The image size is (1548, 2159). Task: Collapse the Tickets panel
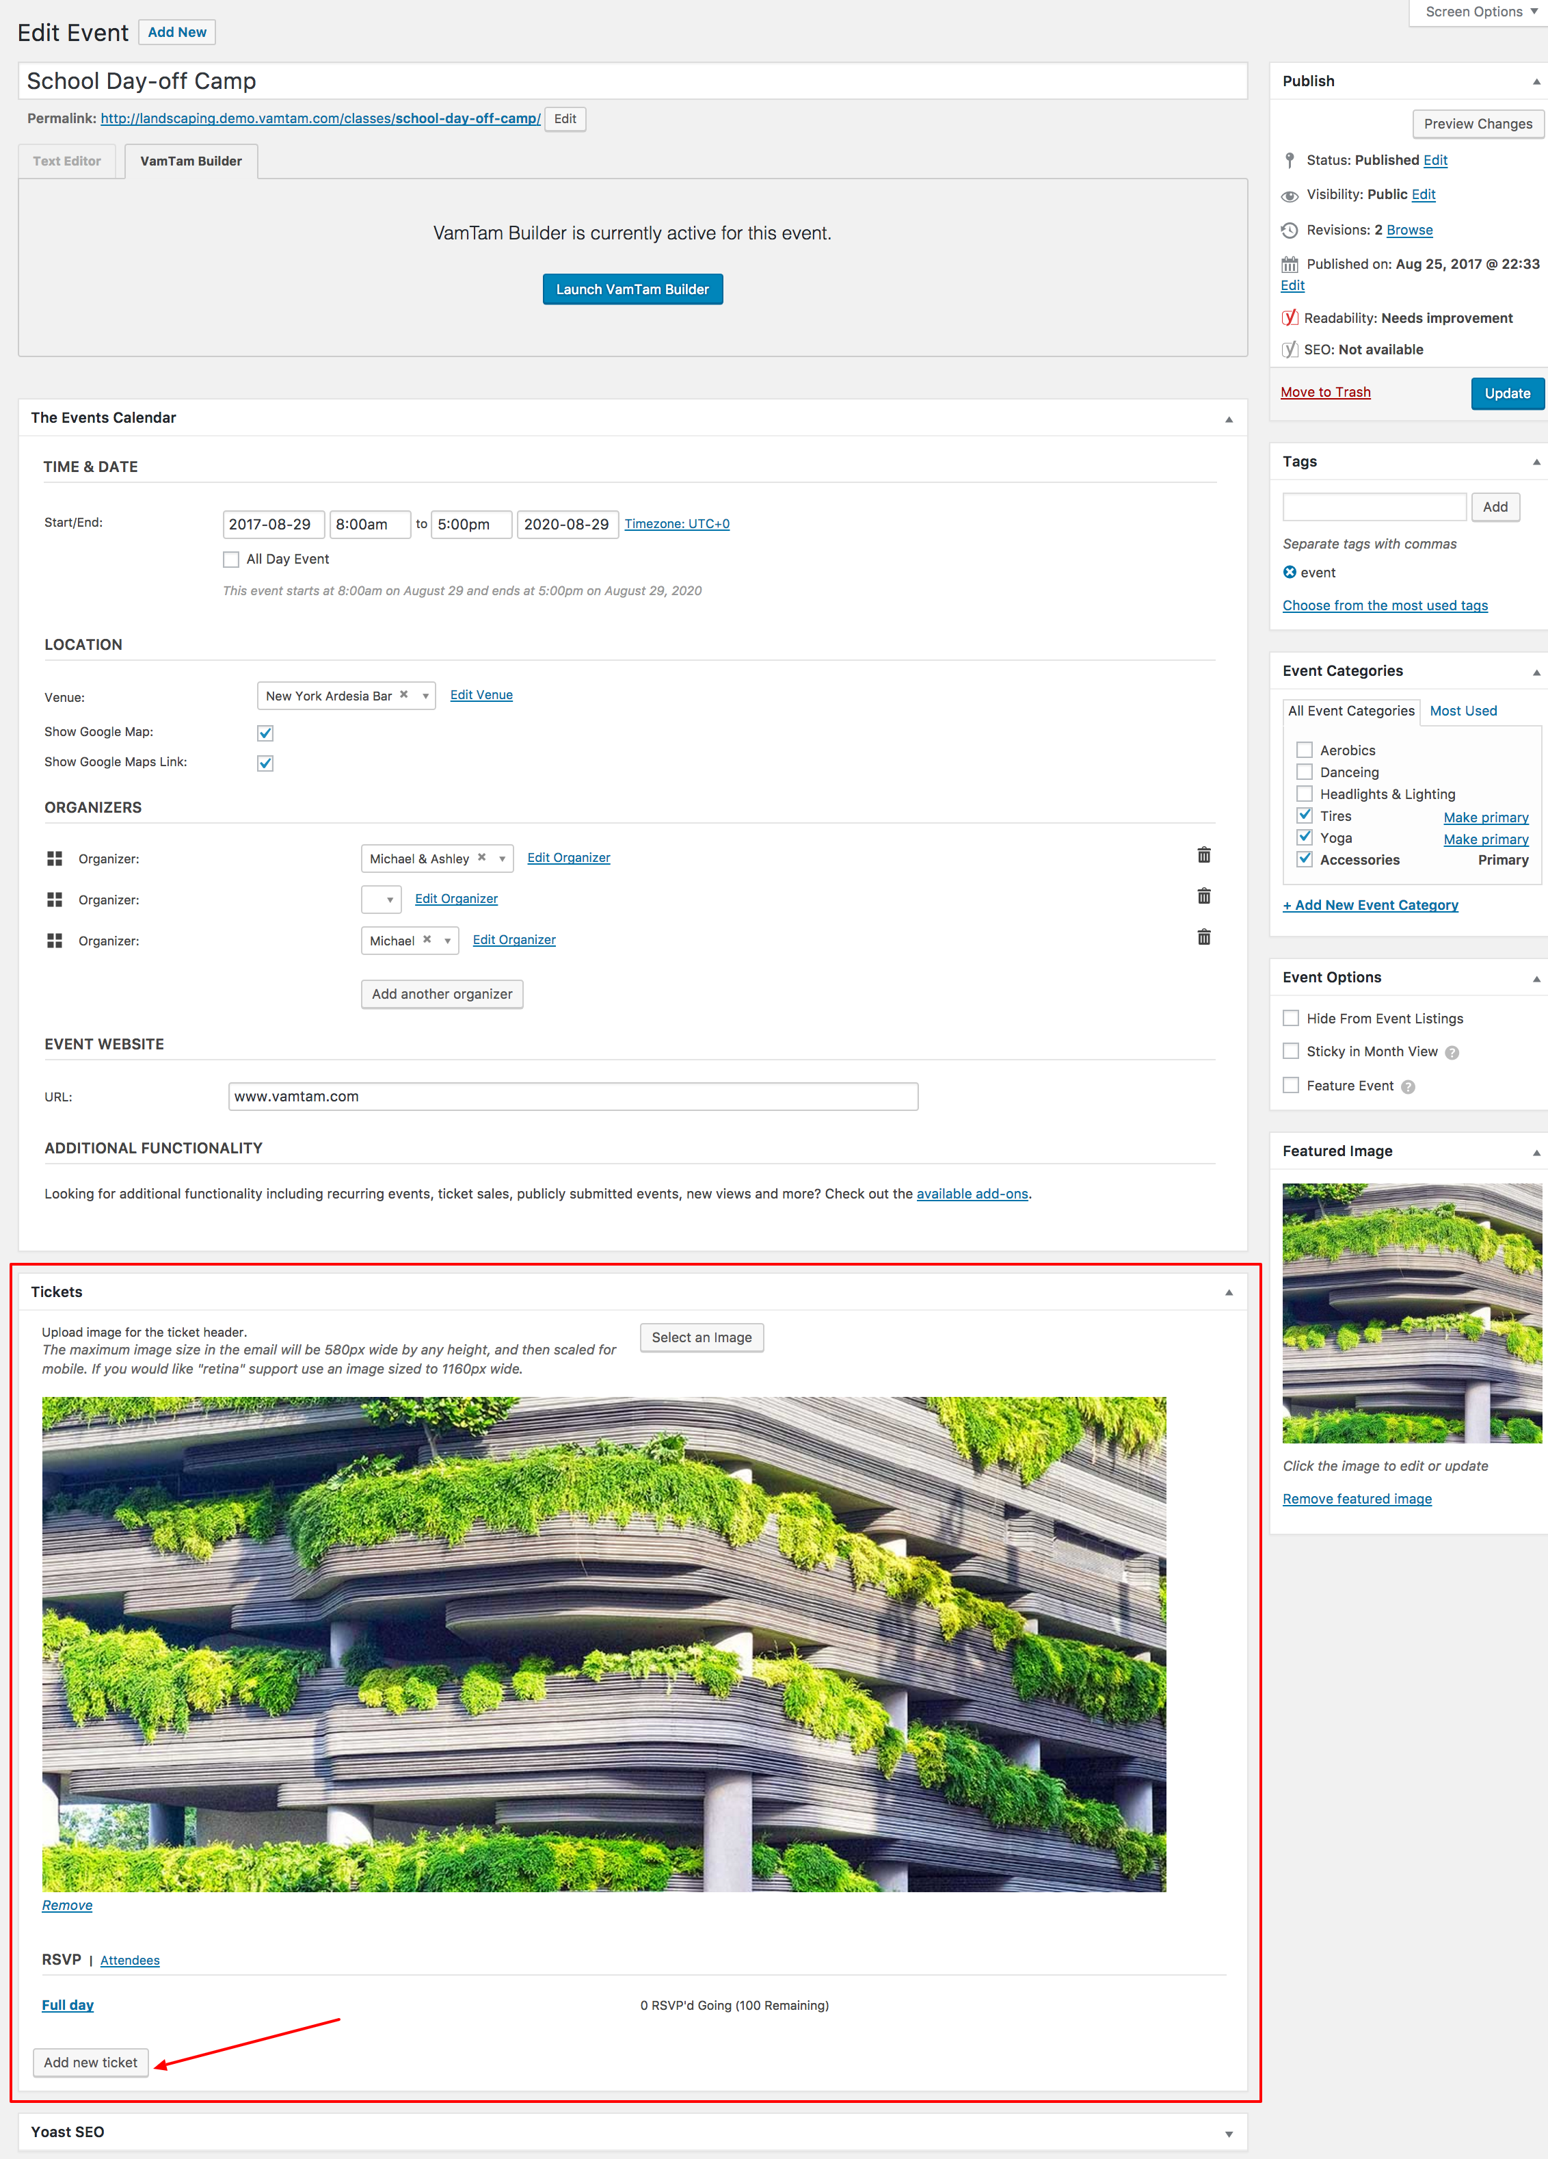(1228, 1293)
